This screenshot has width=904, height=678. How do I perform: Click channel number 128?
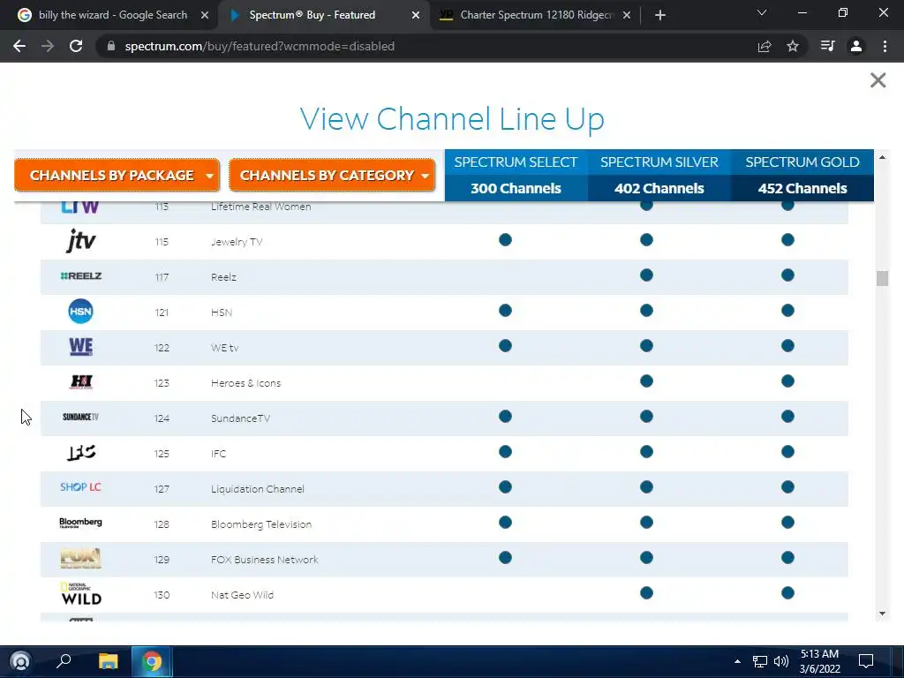(x=162, y=524)
